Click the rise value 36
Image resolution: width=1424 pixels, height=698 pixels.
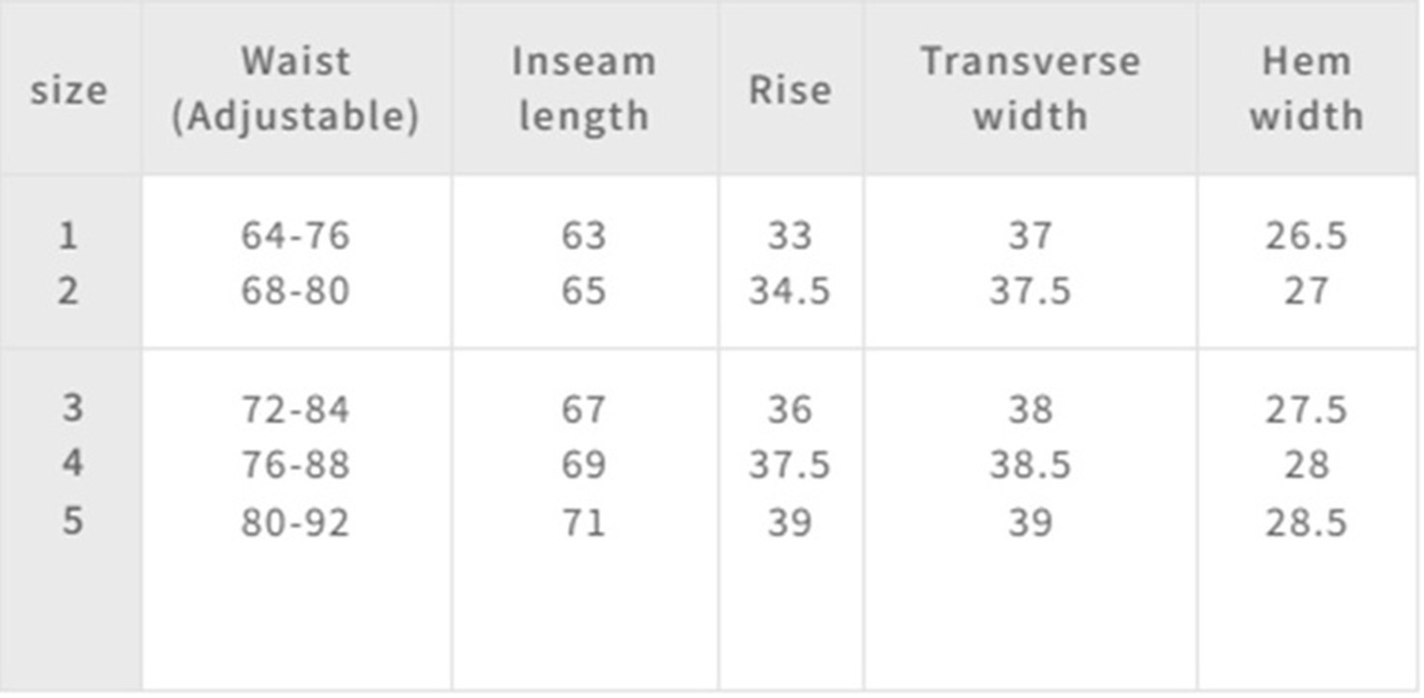[x=789, y=410]
